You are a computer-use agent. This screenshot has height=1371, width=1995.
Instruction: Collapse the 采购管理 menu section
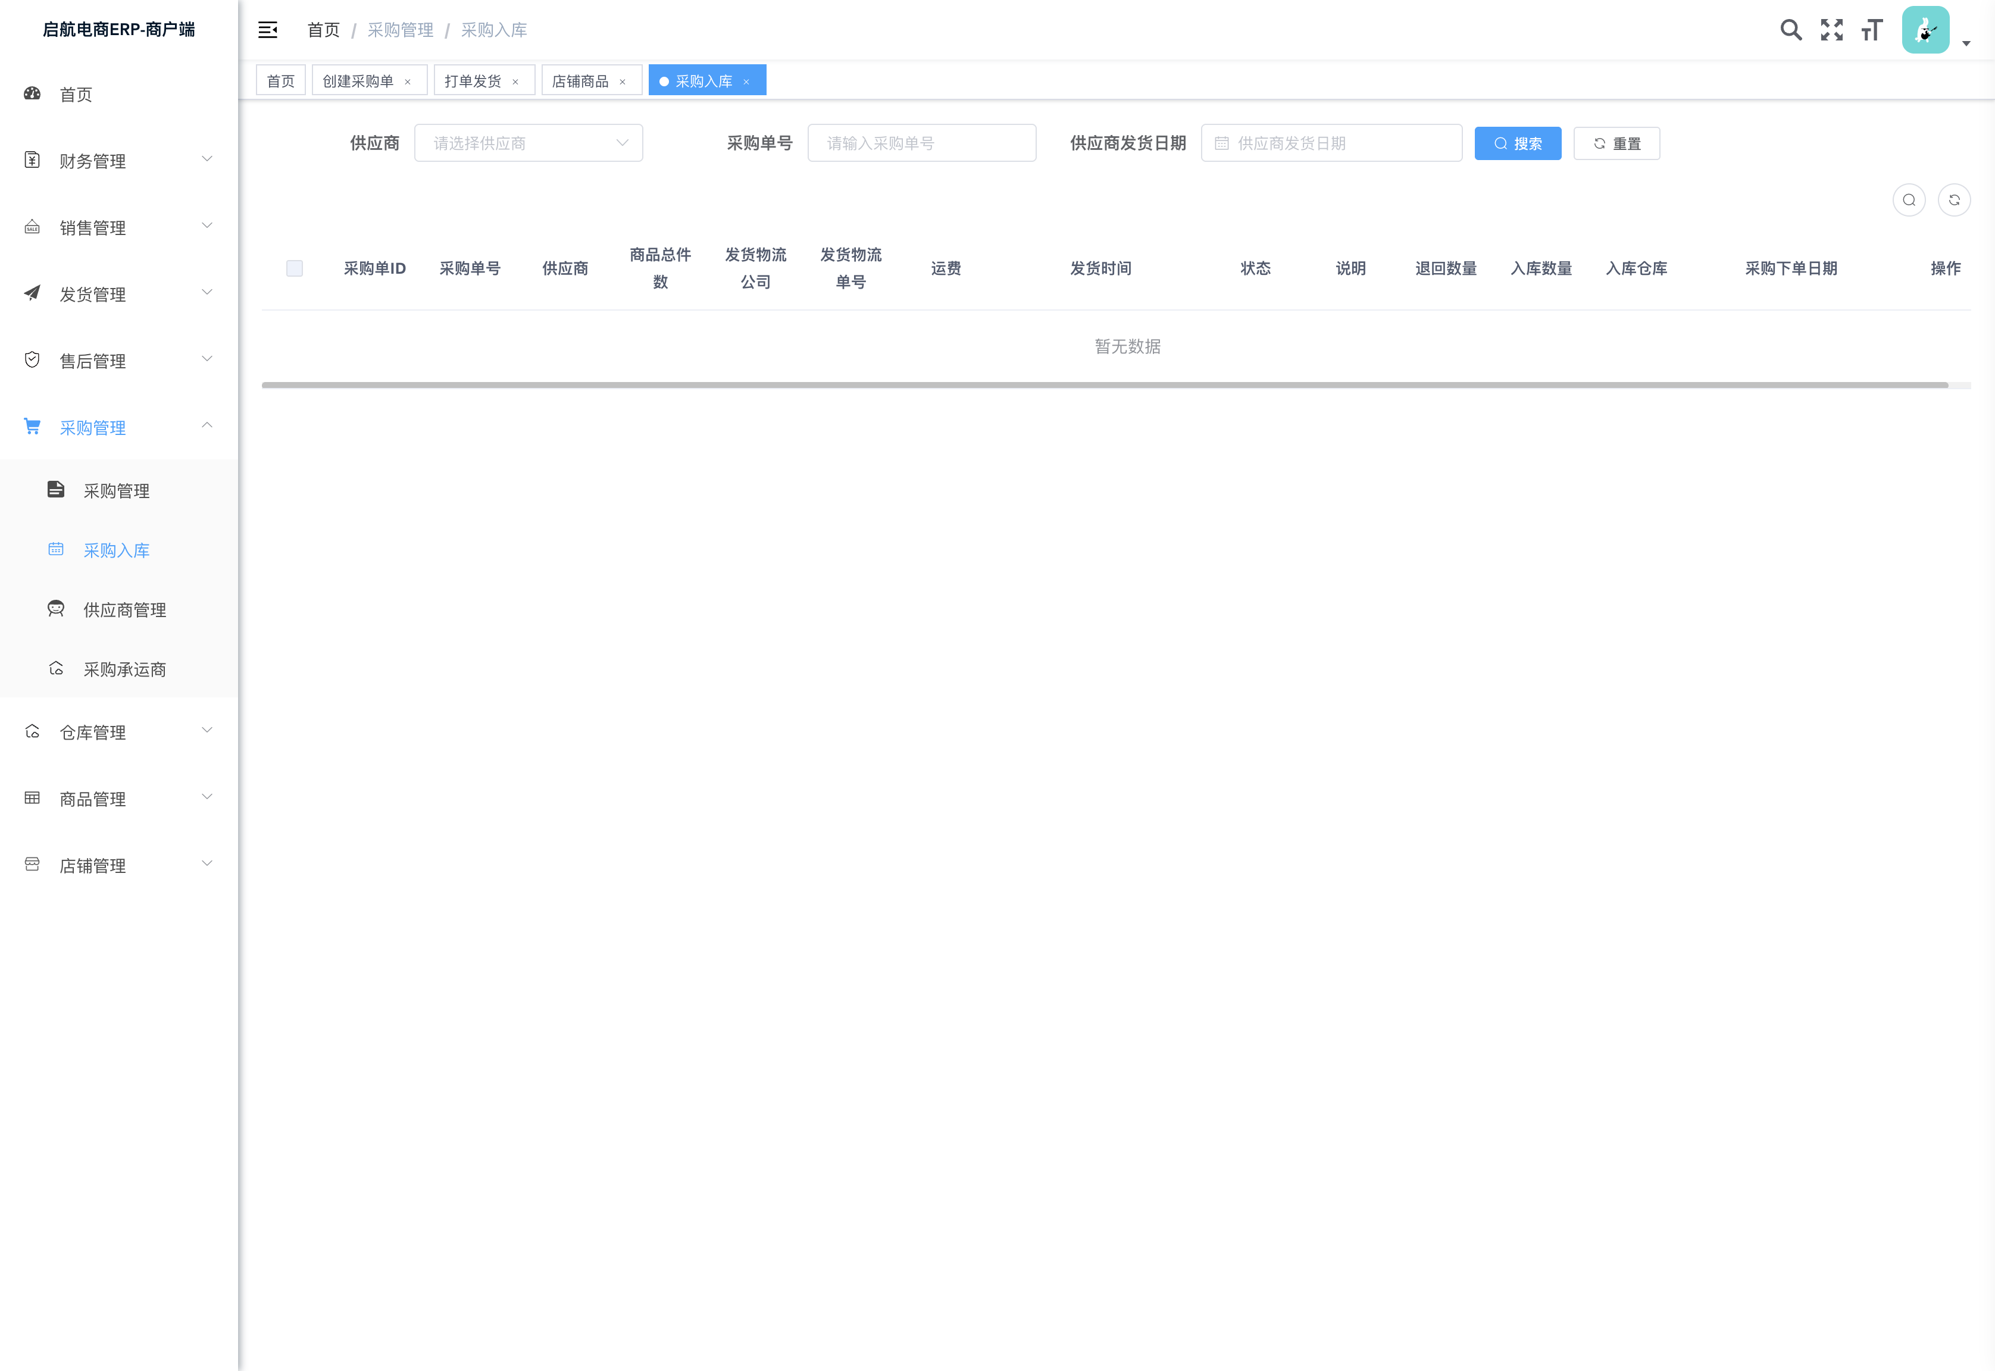coord(120,427)
